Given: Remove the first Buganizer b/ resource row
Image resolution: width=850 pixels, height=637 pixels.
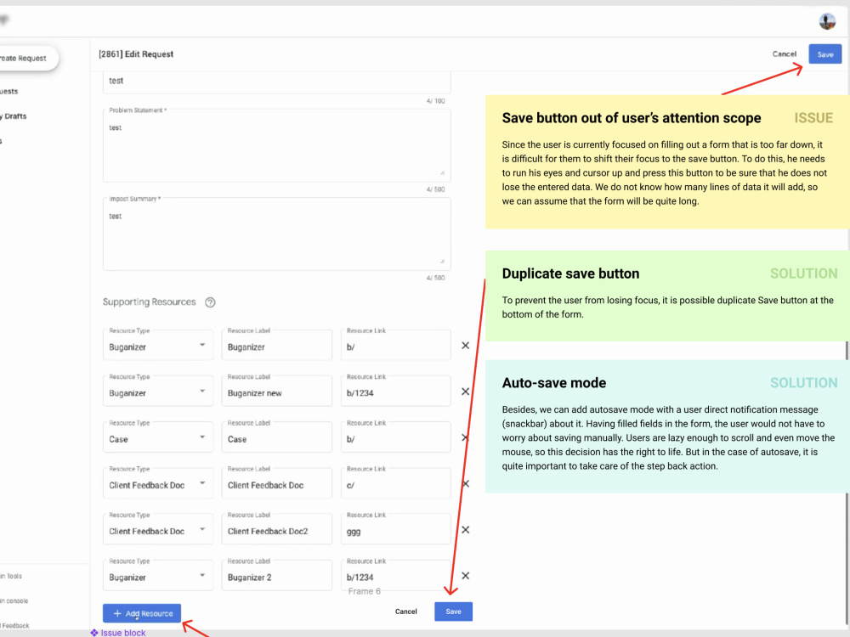Looking at the screenshot, I should [465, 346].
